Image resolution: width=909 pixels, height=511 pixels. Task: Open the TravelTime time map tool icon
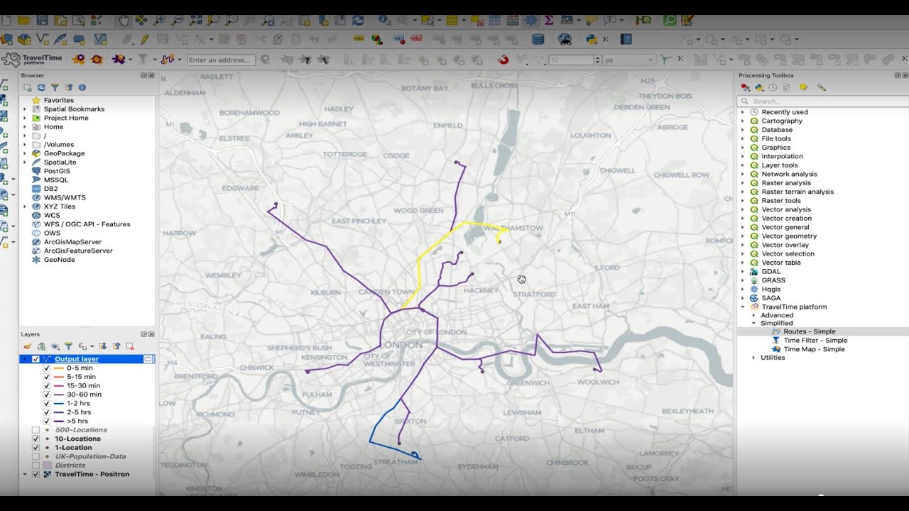click(x=119, y=60)
